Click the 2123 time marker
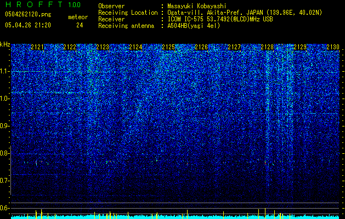The width and height of the screenshot is (345, 219). click(x=103, y=47)
